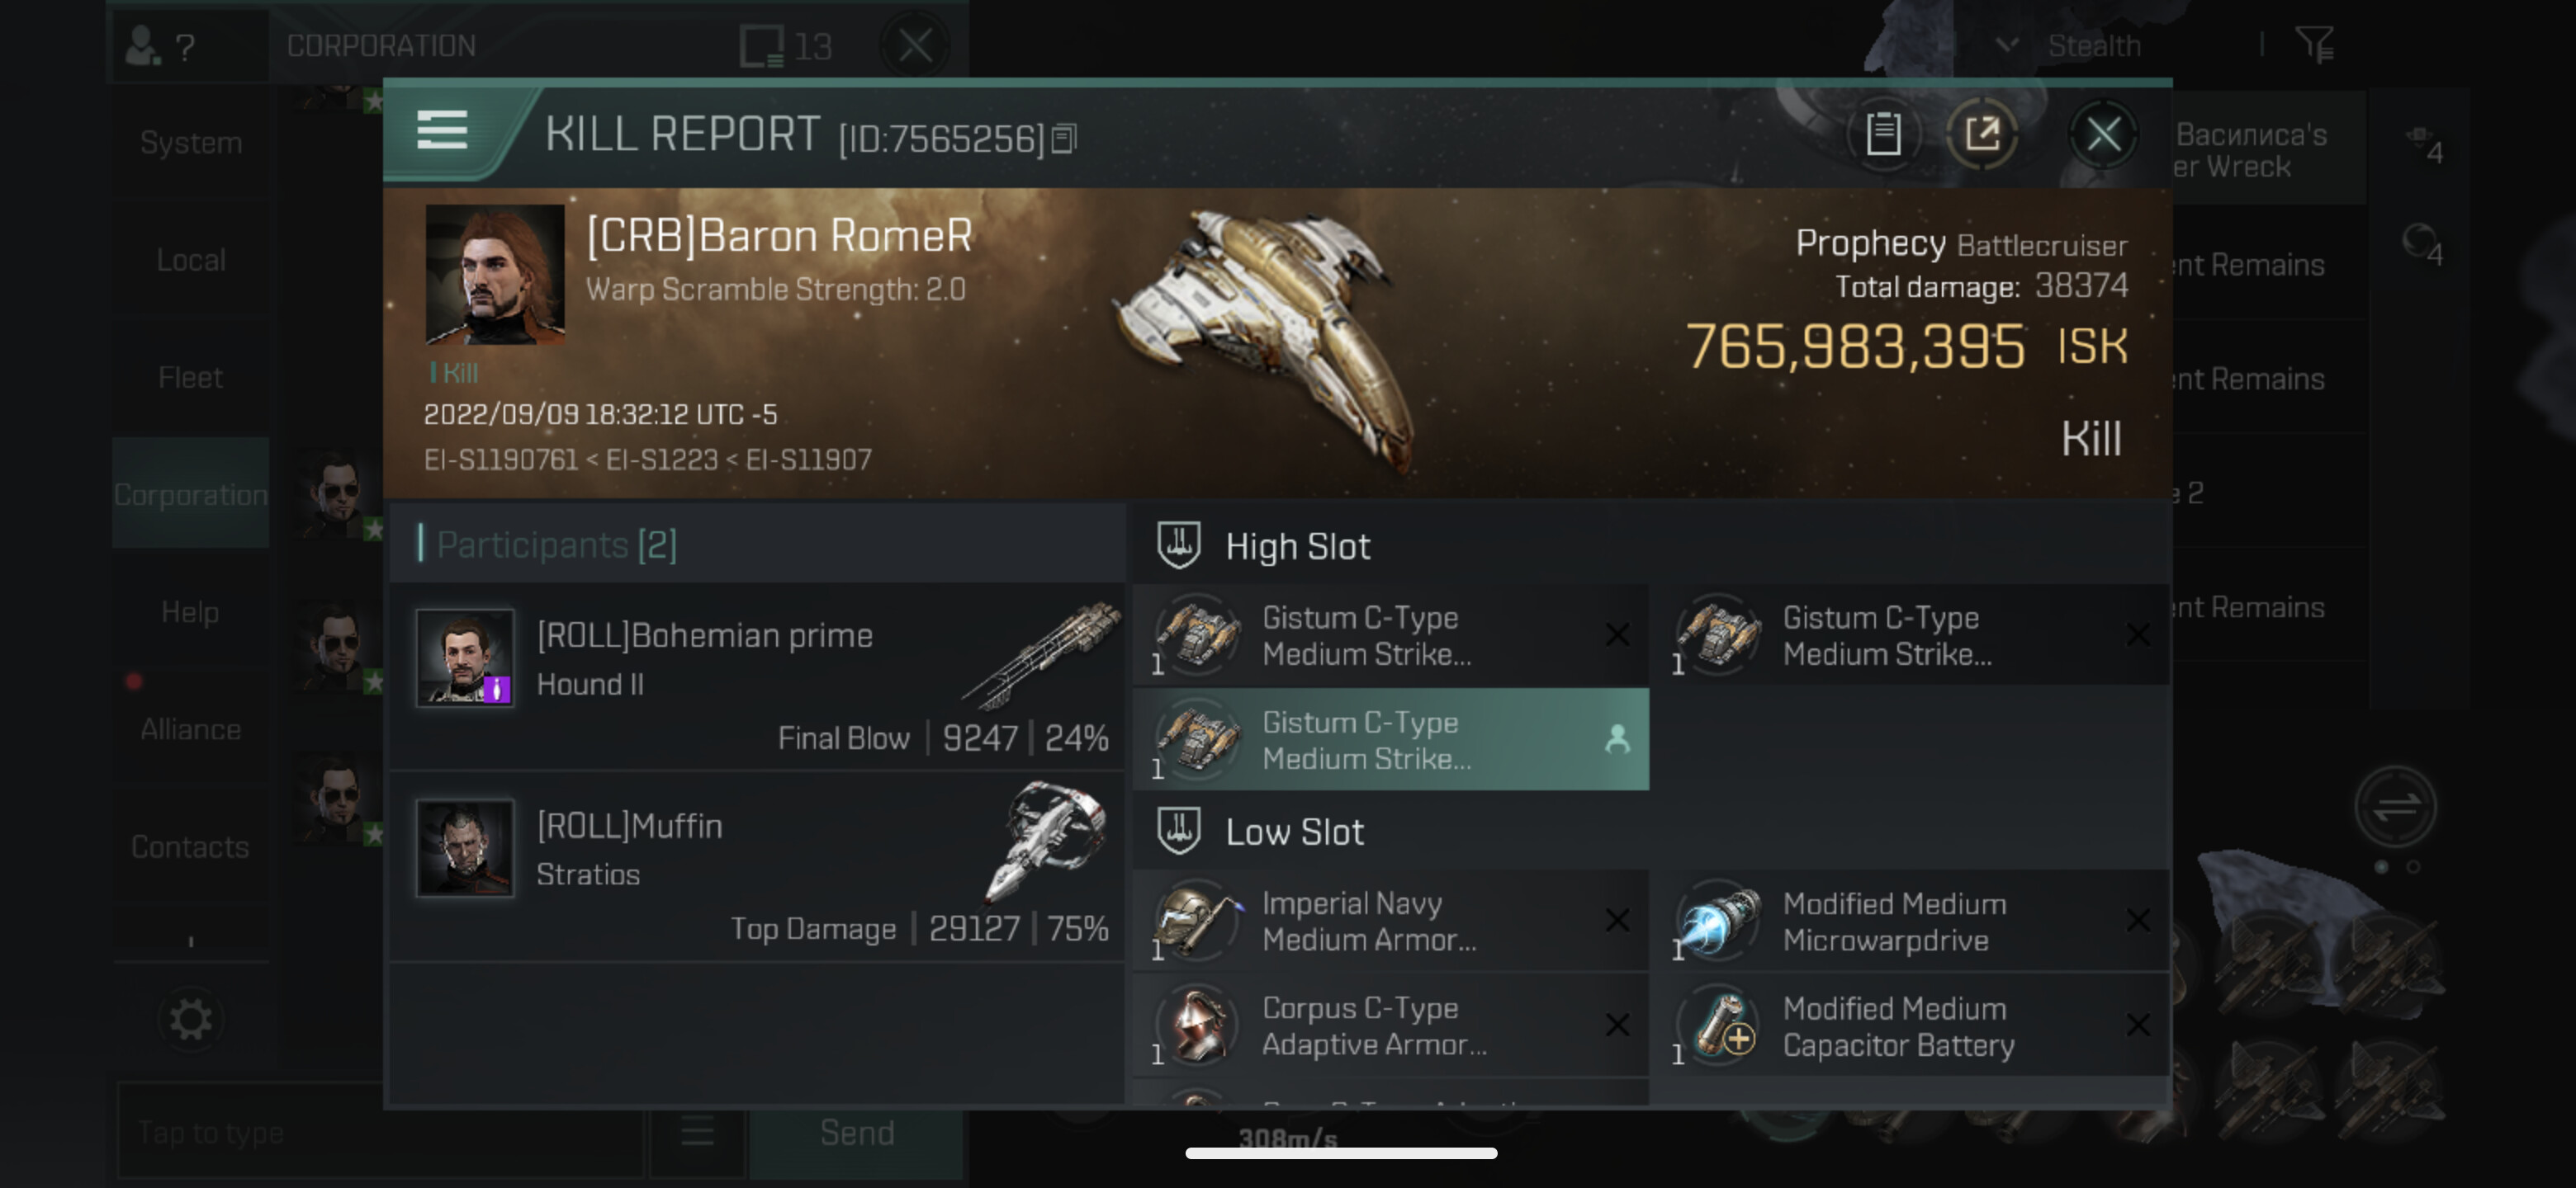Switch to the Alliance chat tab
Screen dimensions: 2576x1188
[x=190, y=729]
